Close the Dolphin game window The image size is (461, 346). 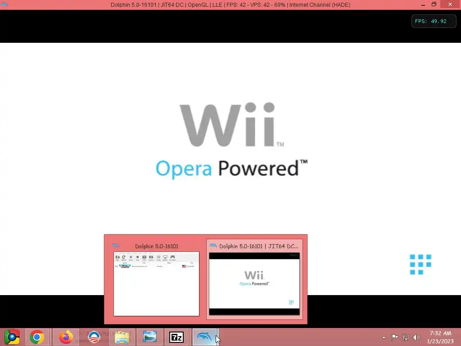coord(450,5)
